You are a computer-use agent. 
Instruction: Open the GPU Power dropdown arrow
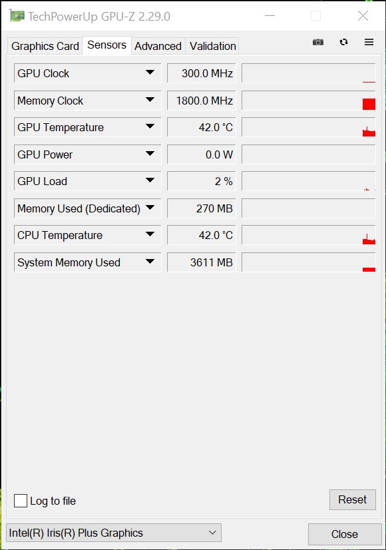pyautogui.click(x=150, y=154)
